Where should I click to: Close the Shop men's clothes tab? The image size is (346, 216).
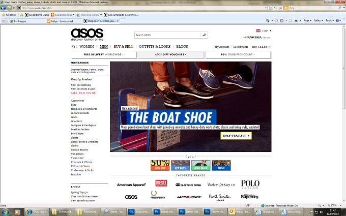coord(118,21)
